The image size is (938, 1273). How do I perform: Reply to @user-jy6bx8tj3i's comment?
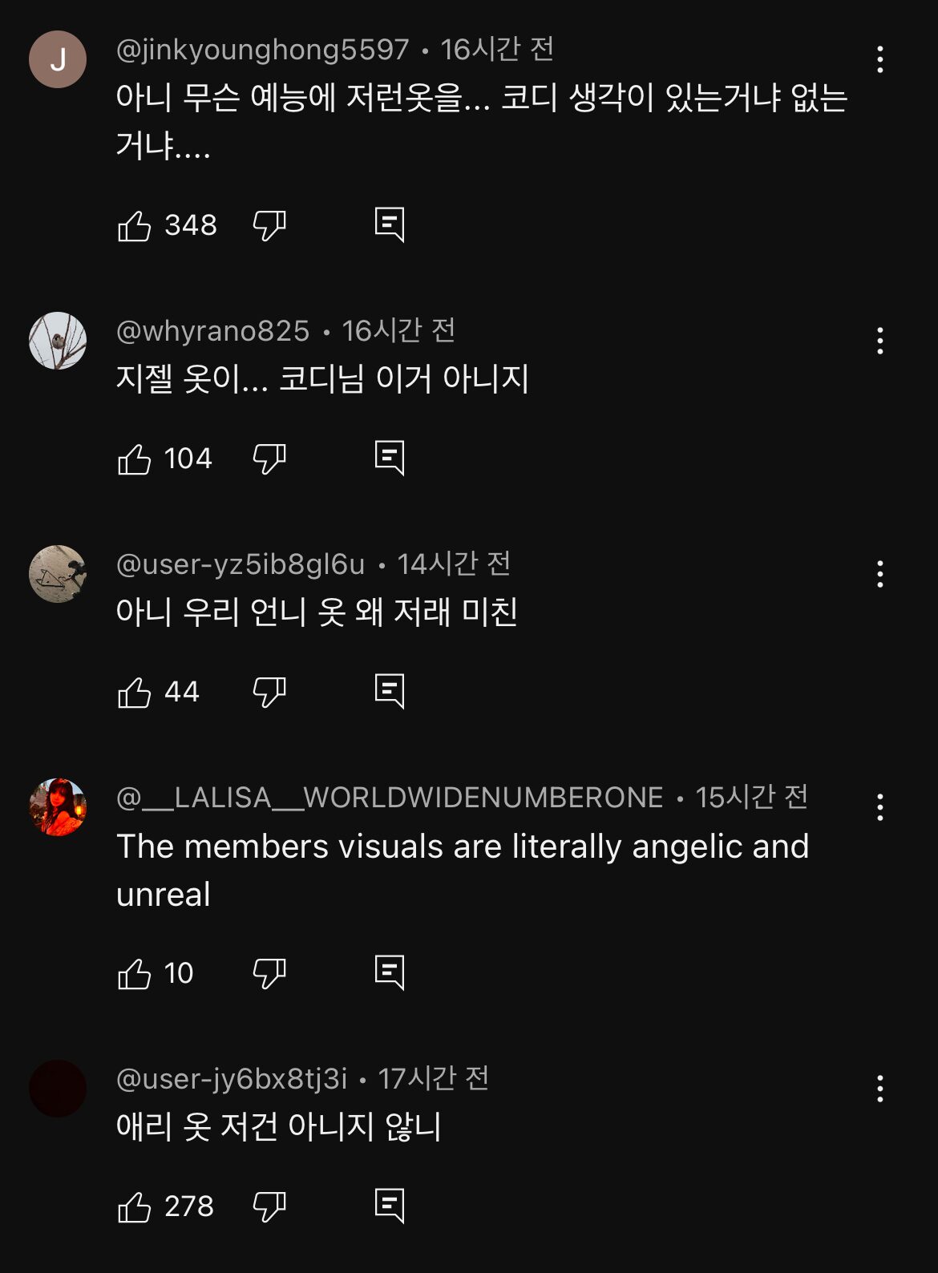390,1206
